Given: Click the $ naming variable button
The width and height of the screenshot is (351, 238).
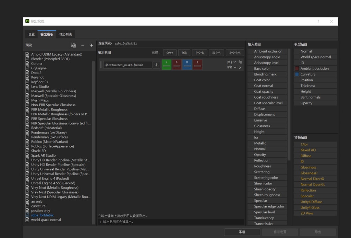Looking at the screenshot, I should 156,65.
